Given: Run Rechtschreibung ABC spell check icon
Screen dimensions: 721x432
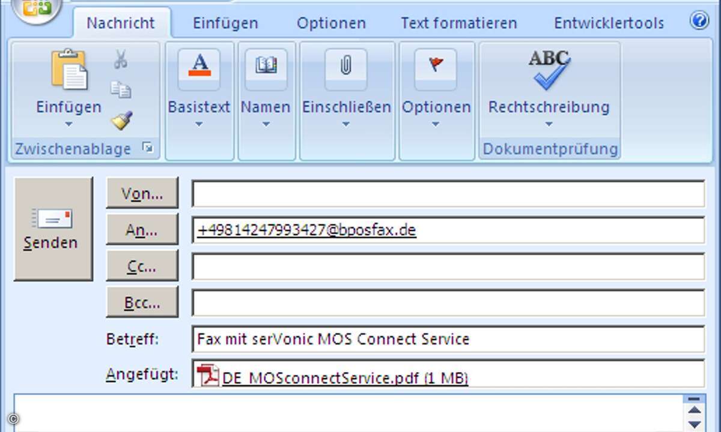Looking at the screenshot, I should pos(549,69).
